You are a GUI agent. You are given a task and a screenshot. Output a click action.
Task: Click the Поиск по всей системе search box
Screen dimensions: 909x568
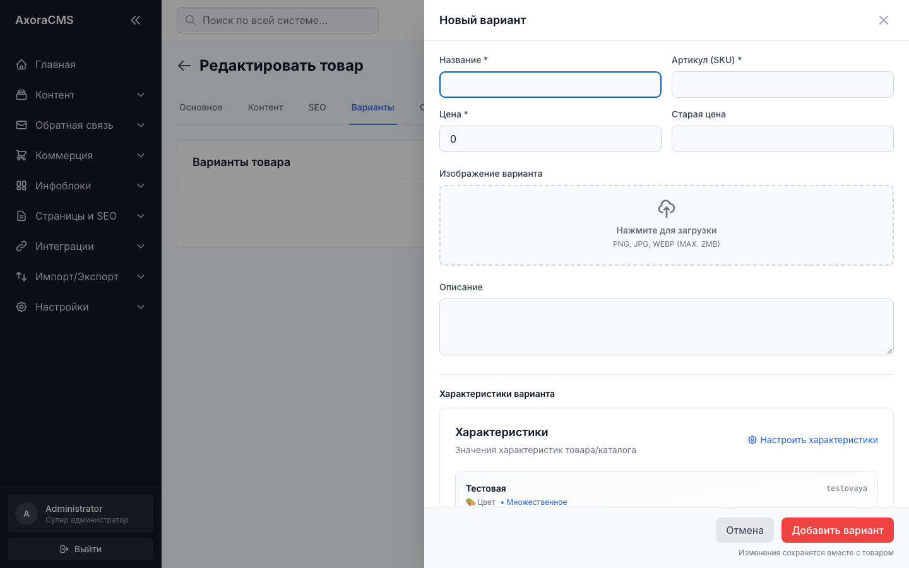(x=278, y=20)
